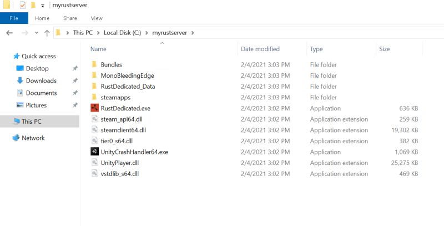Click the steamclient64.dll file name
The width and height of the screenshot is (444, 226).
(123, 130)
